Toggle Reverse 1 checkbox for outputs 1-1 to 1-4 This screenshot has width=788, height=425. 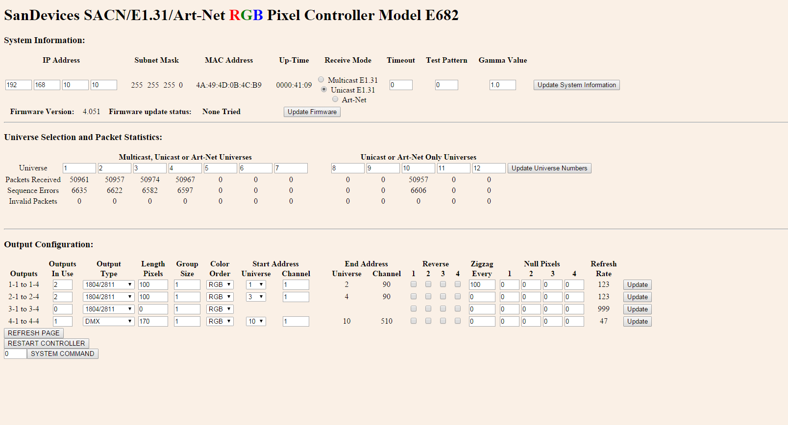[414, 284]
